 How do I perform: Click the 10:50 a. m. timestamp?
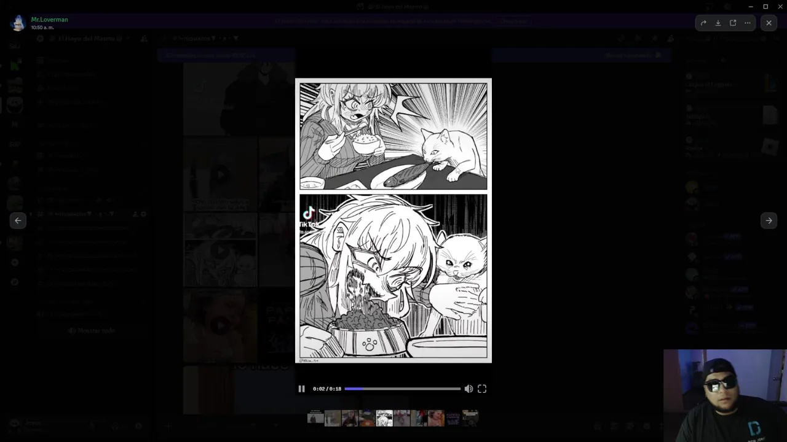(42, 28)
